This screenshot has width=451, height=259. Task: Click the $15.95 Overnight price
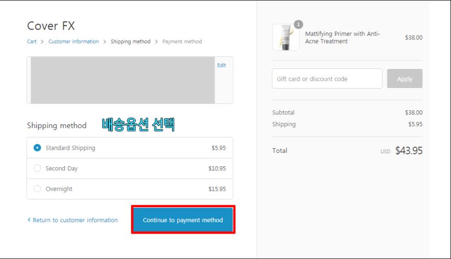(x=217, y=189)
